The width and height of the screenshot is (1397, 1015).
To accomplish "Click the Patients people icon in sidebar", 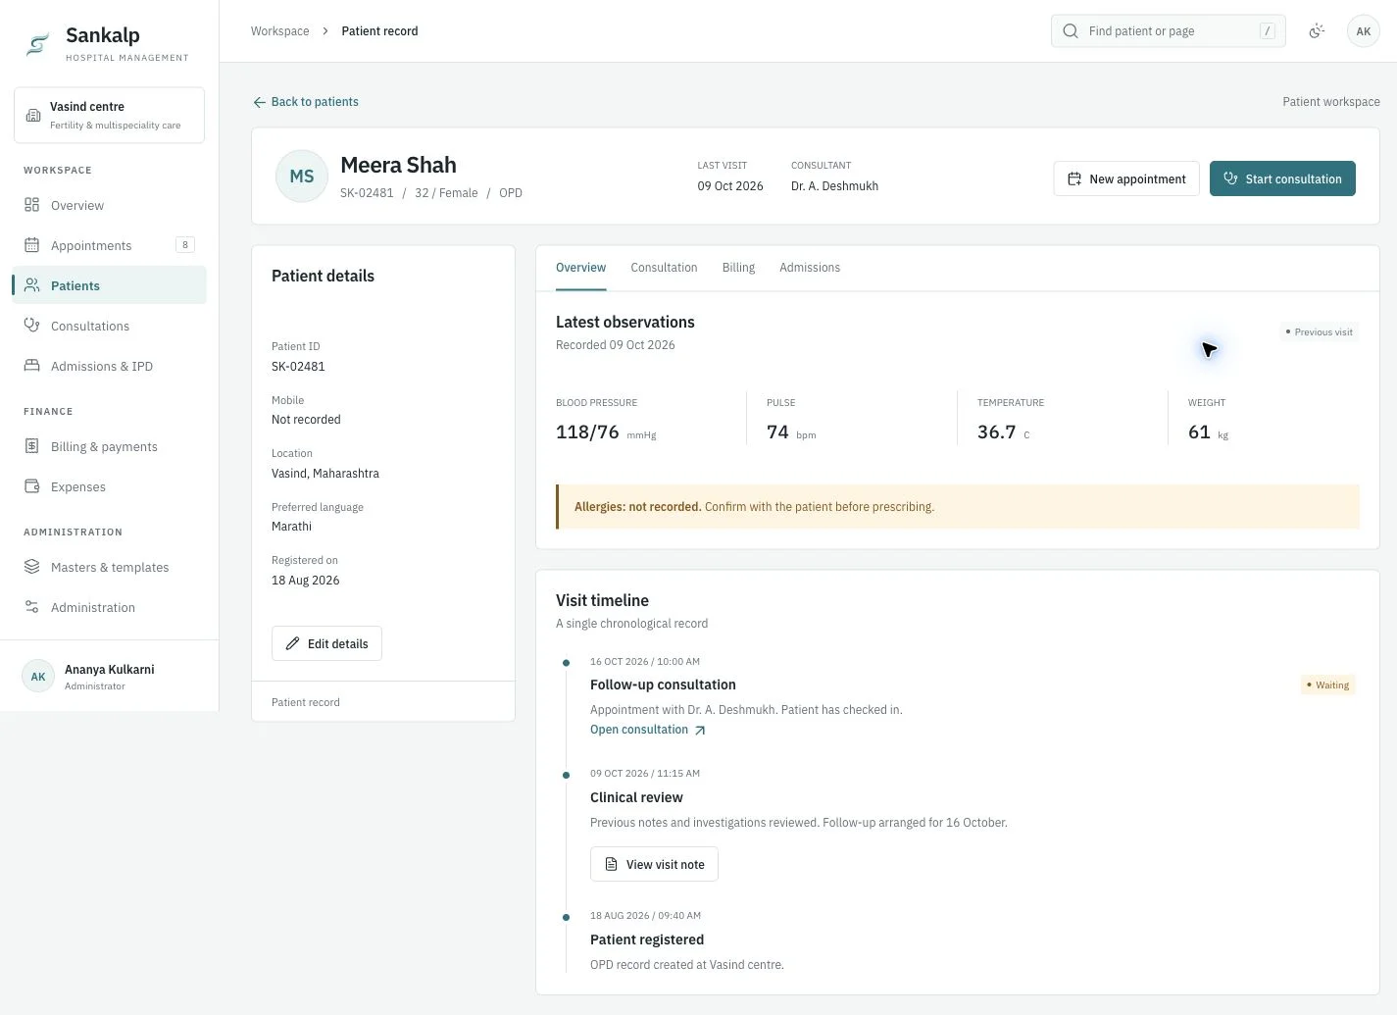I will [32, 285].
